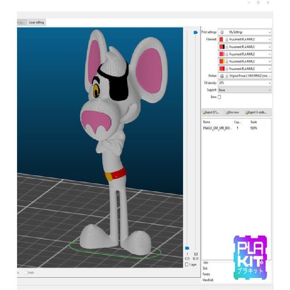The height and width of the screenshot is (290, 290).
Task: Click the printer icon in Printer row
Action: [x=222, y=76]
